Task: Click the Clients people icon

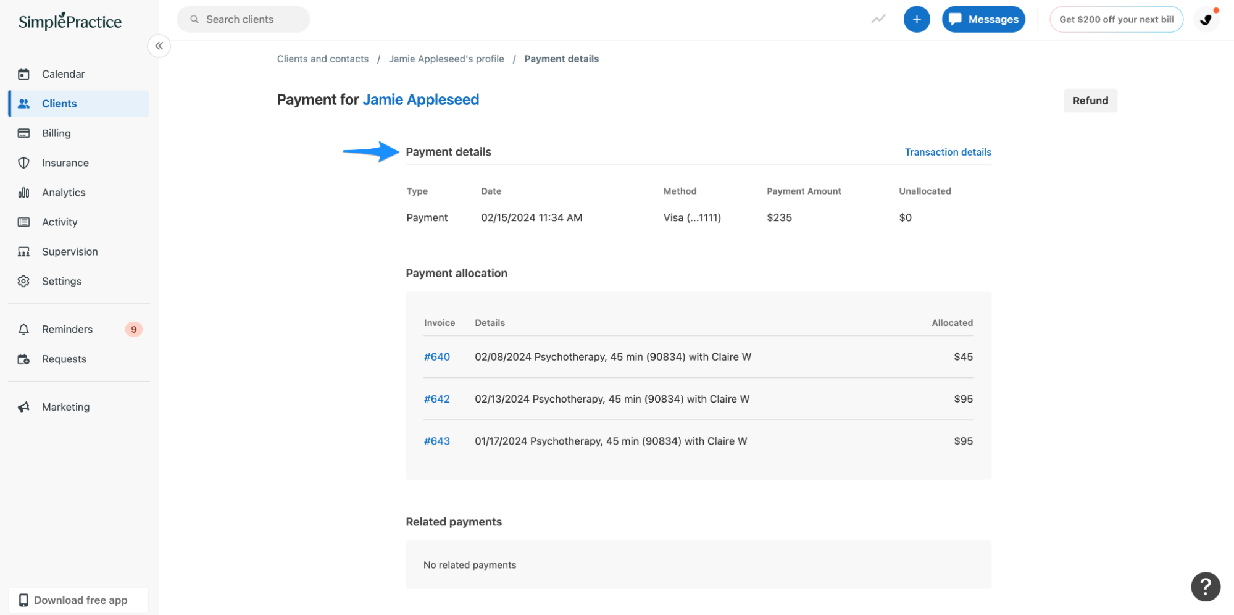Action: (x=23, y=104)
